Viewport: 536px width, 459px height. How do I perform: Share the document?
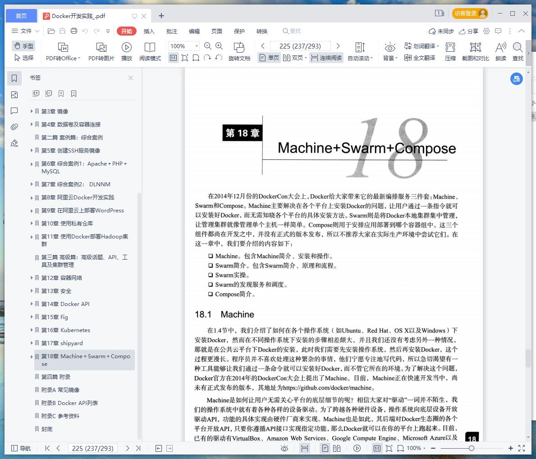point(468,31)
